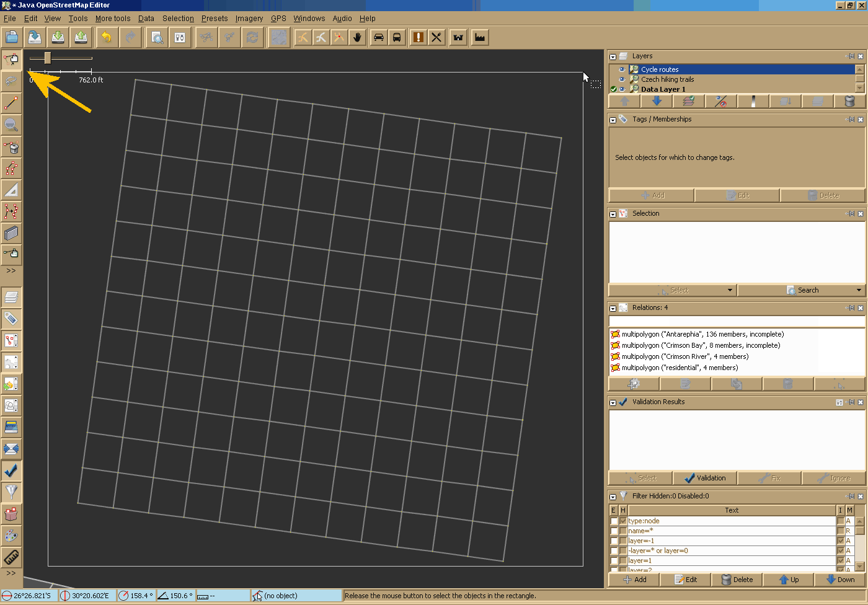This screenshot has height=605, width=868.
Task: Click the Undo arrow in the toolbar
Action: pyautogui.click(x=107, y=37)
